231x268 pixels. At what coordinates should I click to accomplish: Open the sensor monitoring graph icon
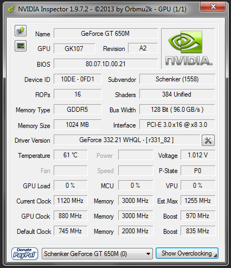[x=21, y=46]
